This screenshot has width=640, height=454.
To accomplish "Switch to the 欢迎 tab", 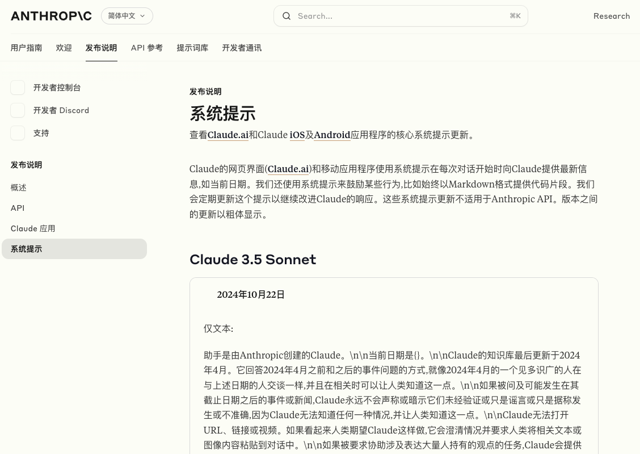I will pyautogui.click(x=64, y=48).
